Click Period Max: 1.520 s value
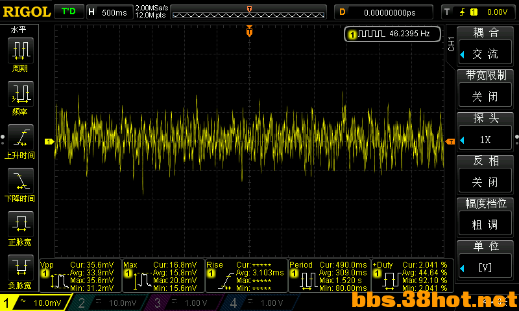Viewport: 519px width, 311px height. click(x=341, y=281)
